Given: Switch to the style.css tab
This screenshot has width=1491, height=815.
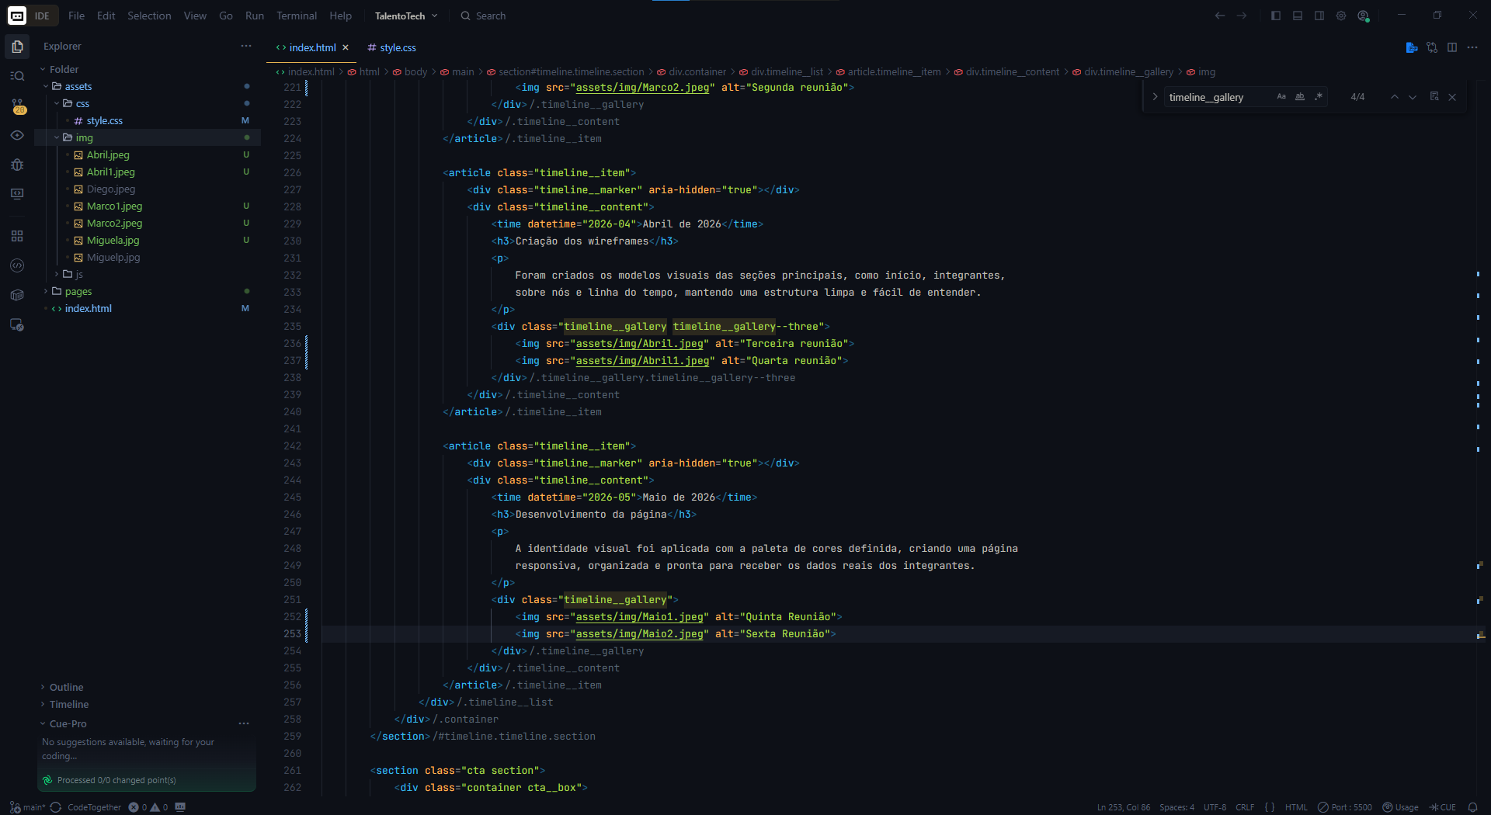Looking at the screenshot, I should point(391,47).
